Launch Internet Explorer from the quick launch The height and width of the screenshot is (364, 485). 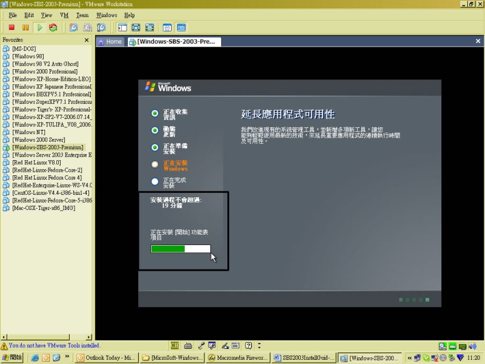(x=35, y=358)
